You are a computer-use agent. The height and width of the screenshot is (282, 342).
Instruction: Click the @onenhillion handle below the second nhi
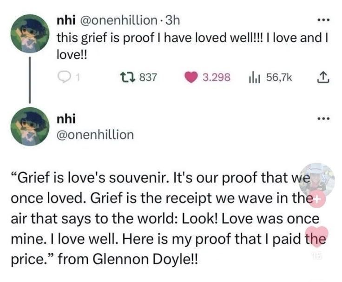tap(95, 135)
